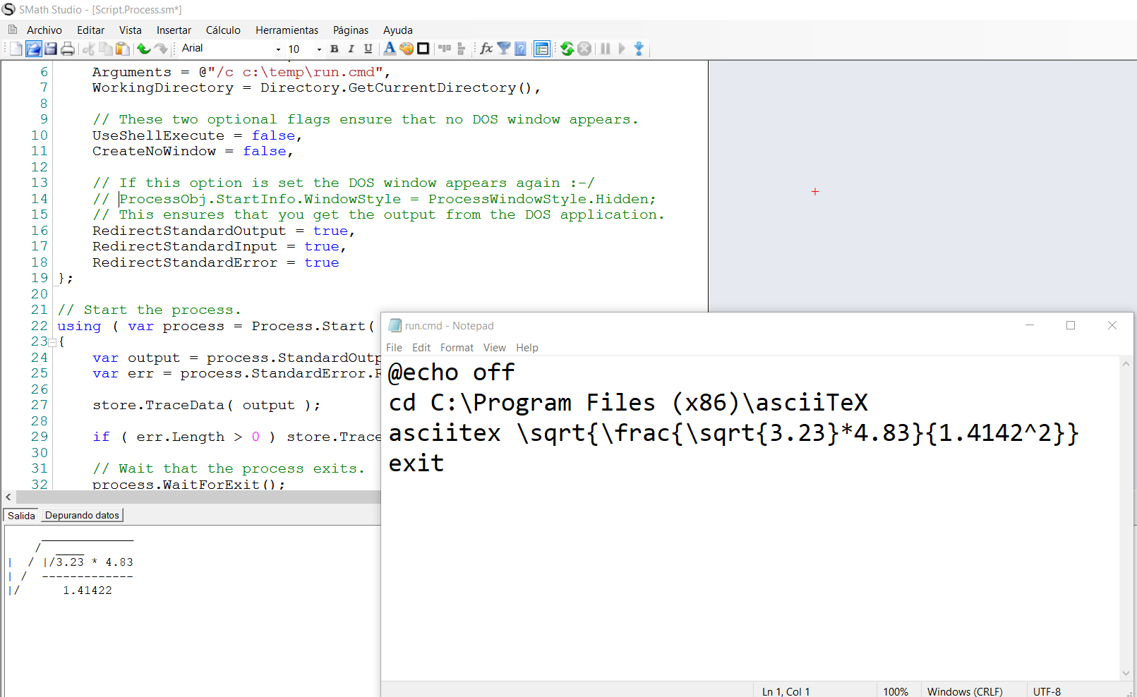The width and height of the screenshot is (1137, 697).
Task: Collapse the code block at line 23
Action: [x=52, y=342]
